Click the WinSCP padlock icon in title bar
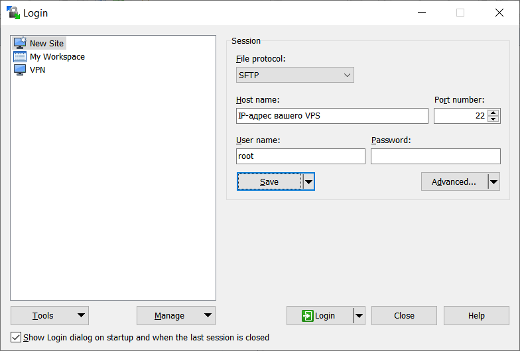520x351 pixels. pos(13,13)
